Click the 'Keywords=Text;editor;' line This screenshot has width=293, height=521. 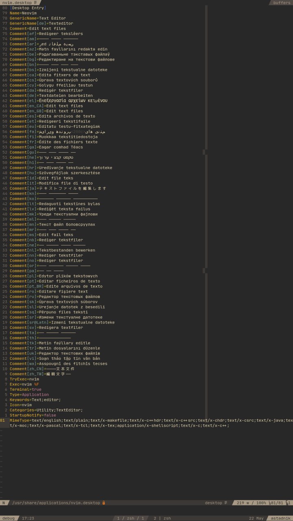[x=35, y=400]
